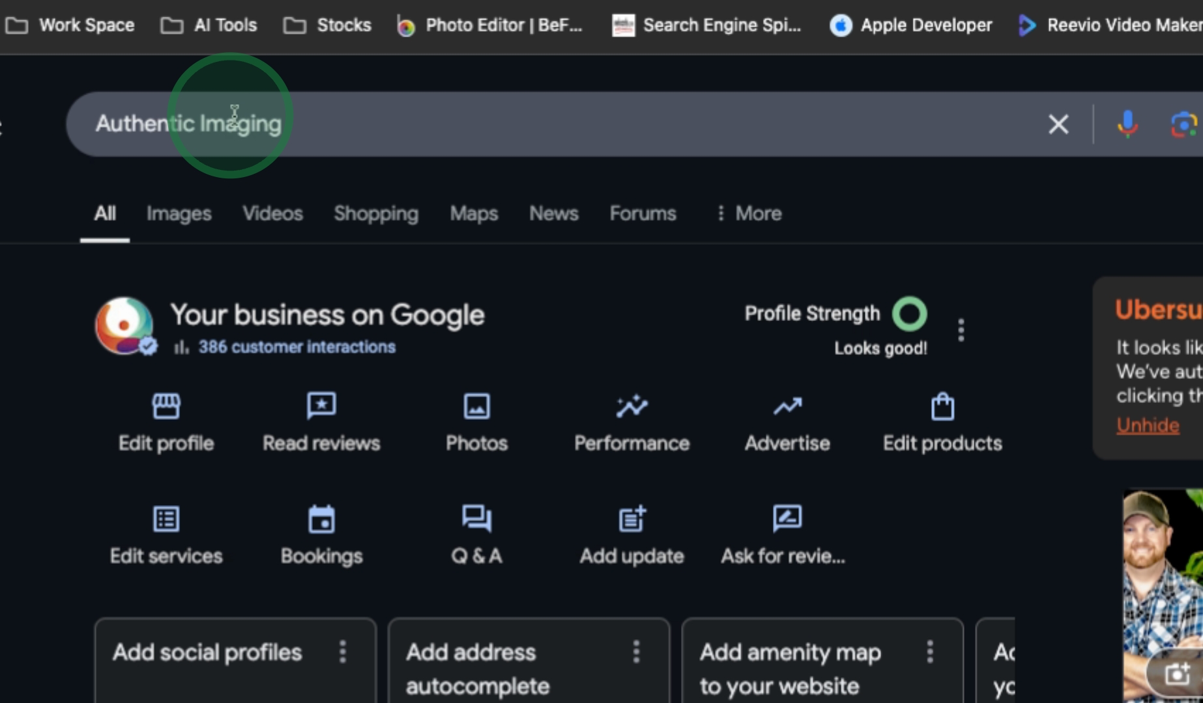Open the AI Tools bookmarks folder

[x=209, y=25]
